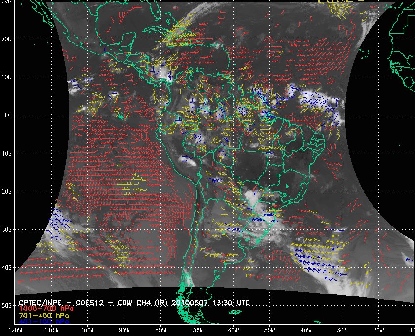The height and width of the screenshot is (336, 415).
Task: Click the 90W longitude label
Action: (124, 330)
